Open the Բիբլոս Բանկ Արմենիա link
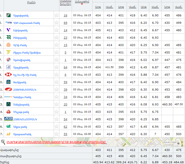This screenshot has width=185, height=164. coord(27,53)
